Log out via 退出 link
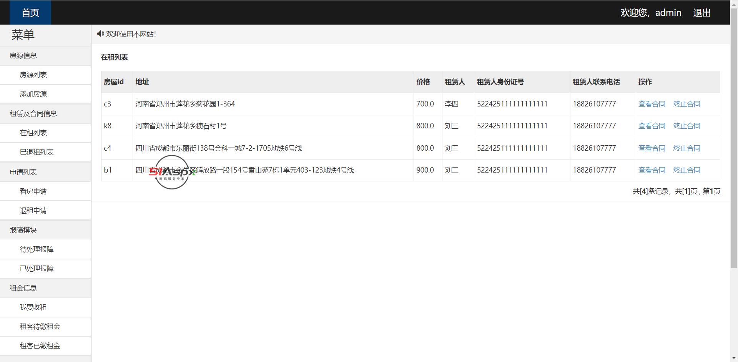 point(701,13)
